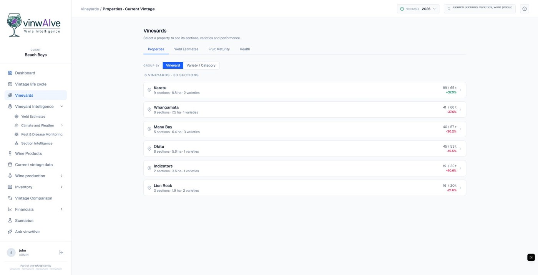This screenshot has height=275, width=538.
Task: Click the Manu Bay map pin icon
Action: pyautogui.click(x=149, y=129)
